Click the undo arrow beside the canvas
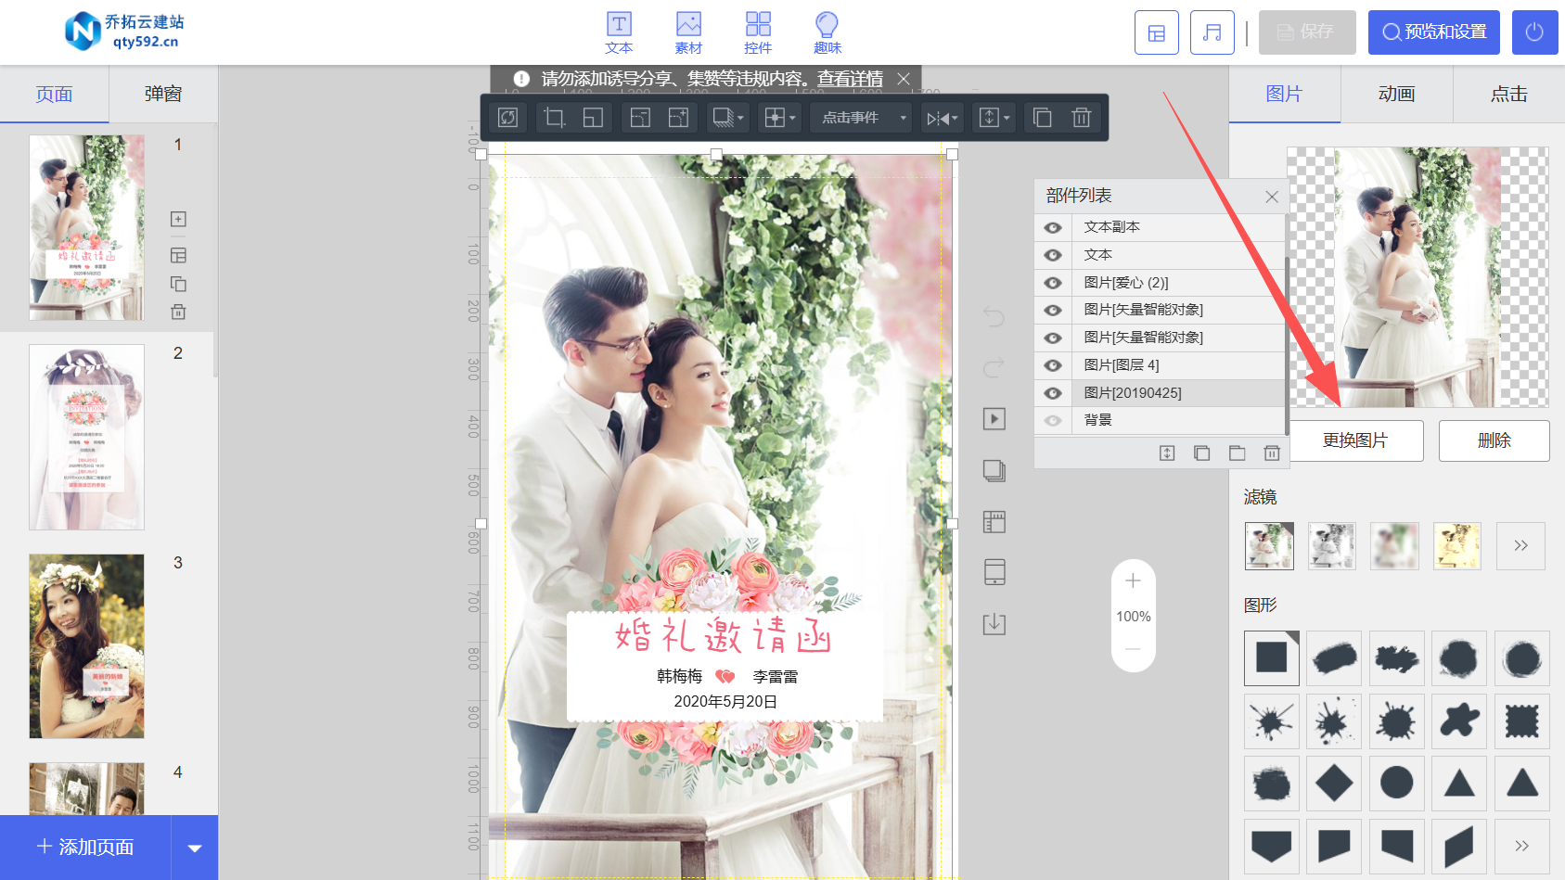The height and width of the screenshot is (880, 1565). [994, 317]
